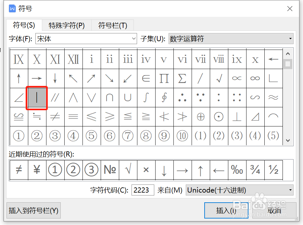Select the circled number ① symbol
Viewport: 303px width, 225px height.
[19, 136]
